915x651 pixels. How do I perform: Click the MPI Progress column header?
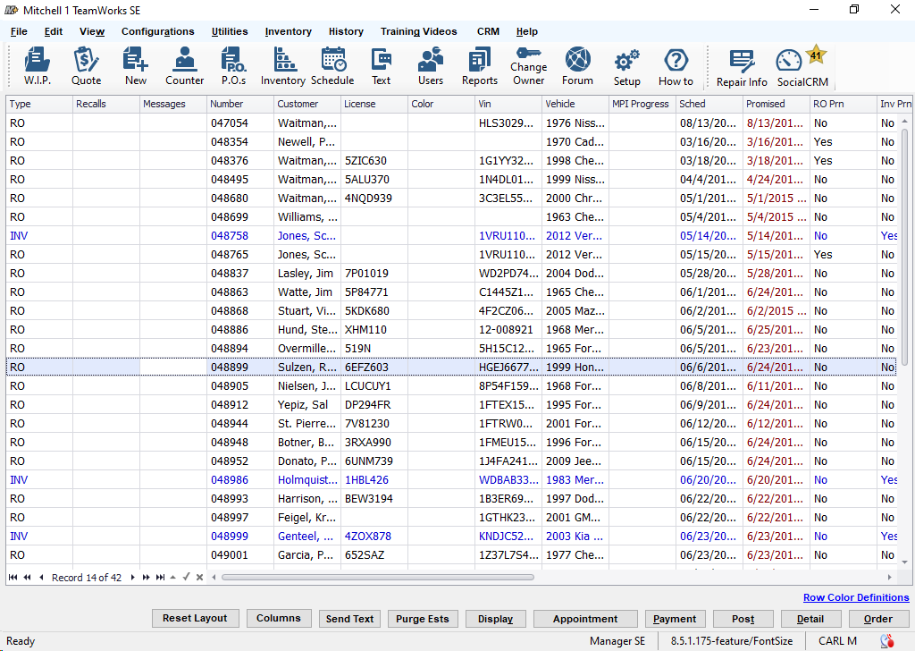642,104
